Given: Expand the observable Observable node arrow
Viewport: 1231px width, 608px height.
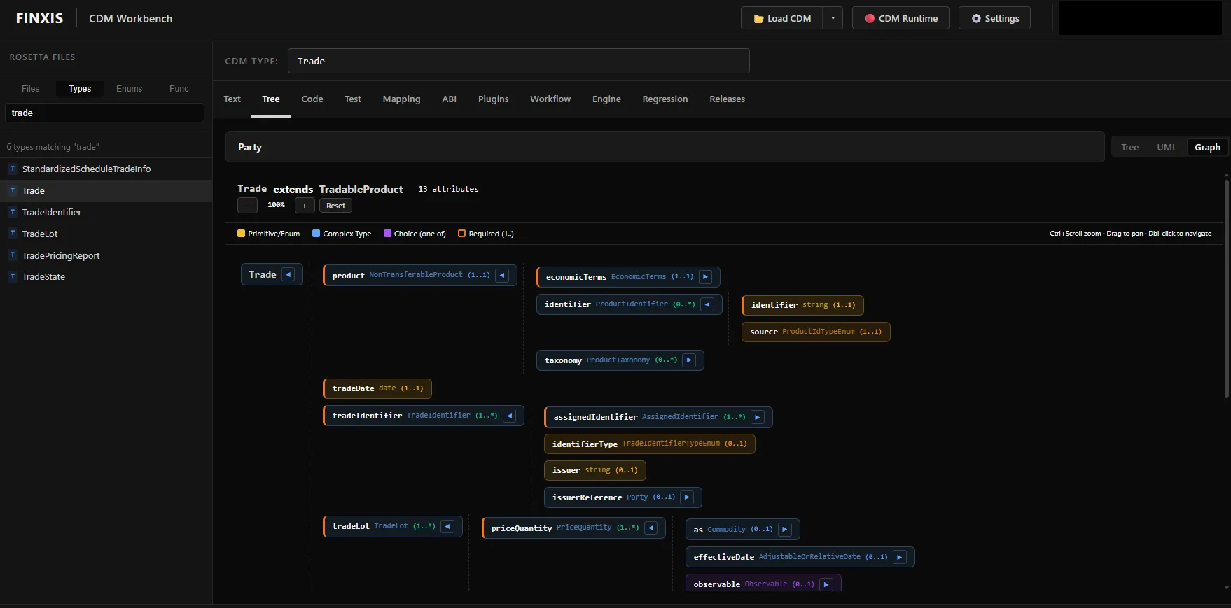Looking at the screenshot, I should pyautogui.click(x=826, y=584).
